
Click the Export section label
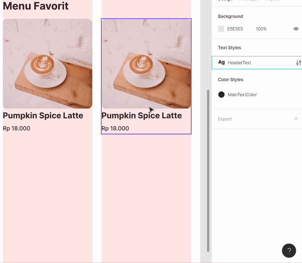(225, 119)
